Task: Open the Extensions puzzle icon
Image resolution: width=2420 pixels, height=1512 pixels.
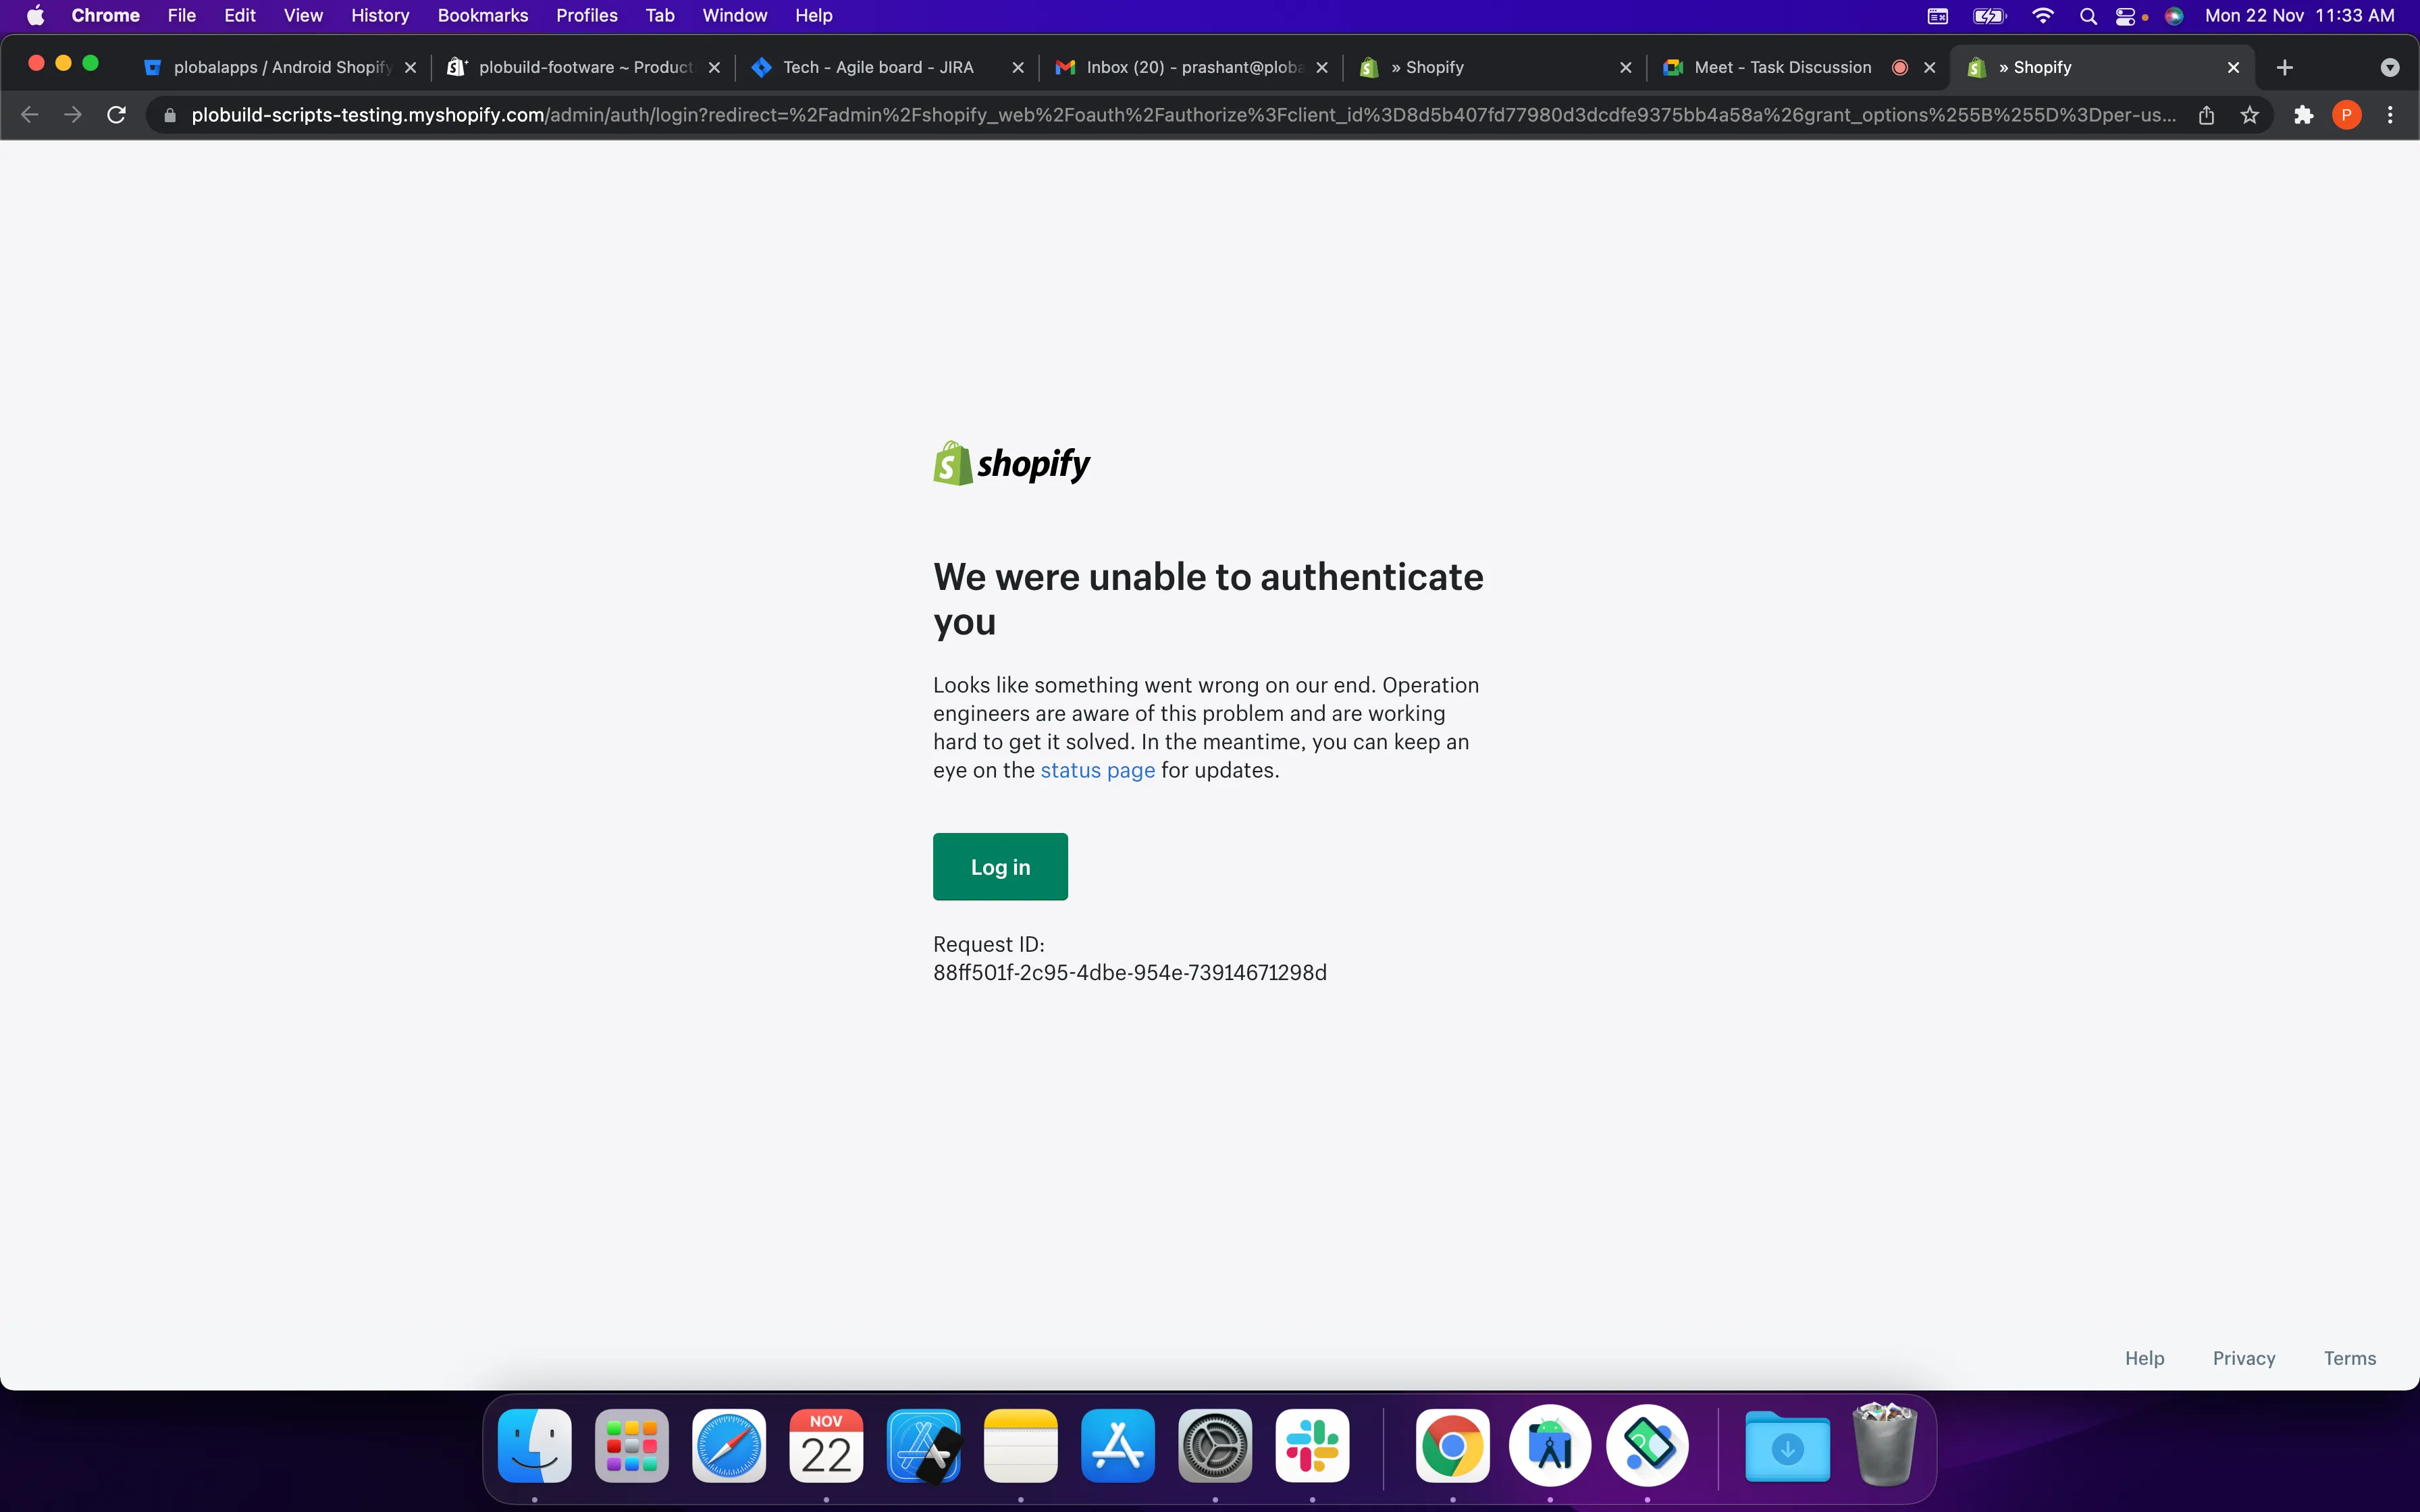Action: coord(2303,115)
